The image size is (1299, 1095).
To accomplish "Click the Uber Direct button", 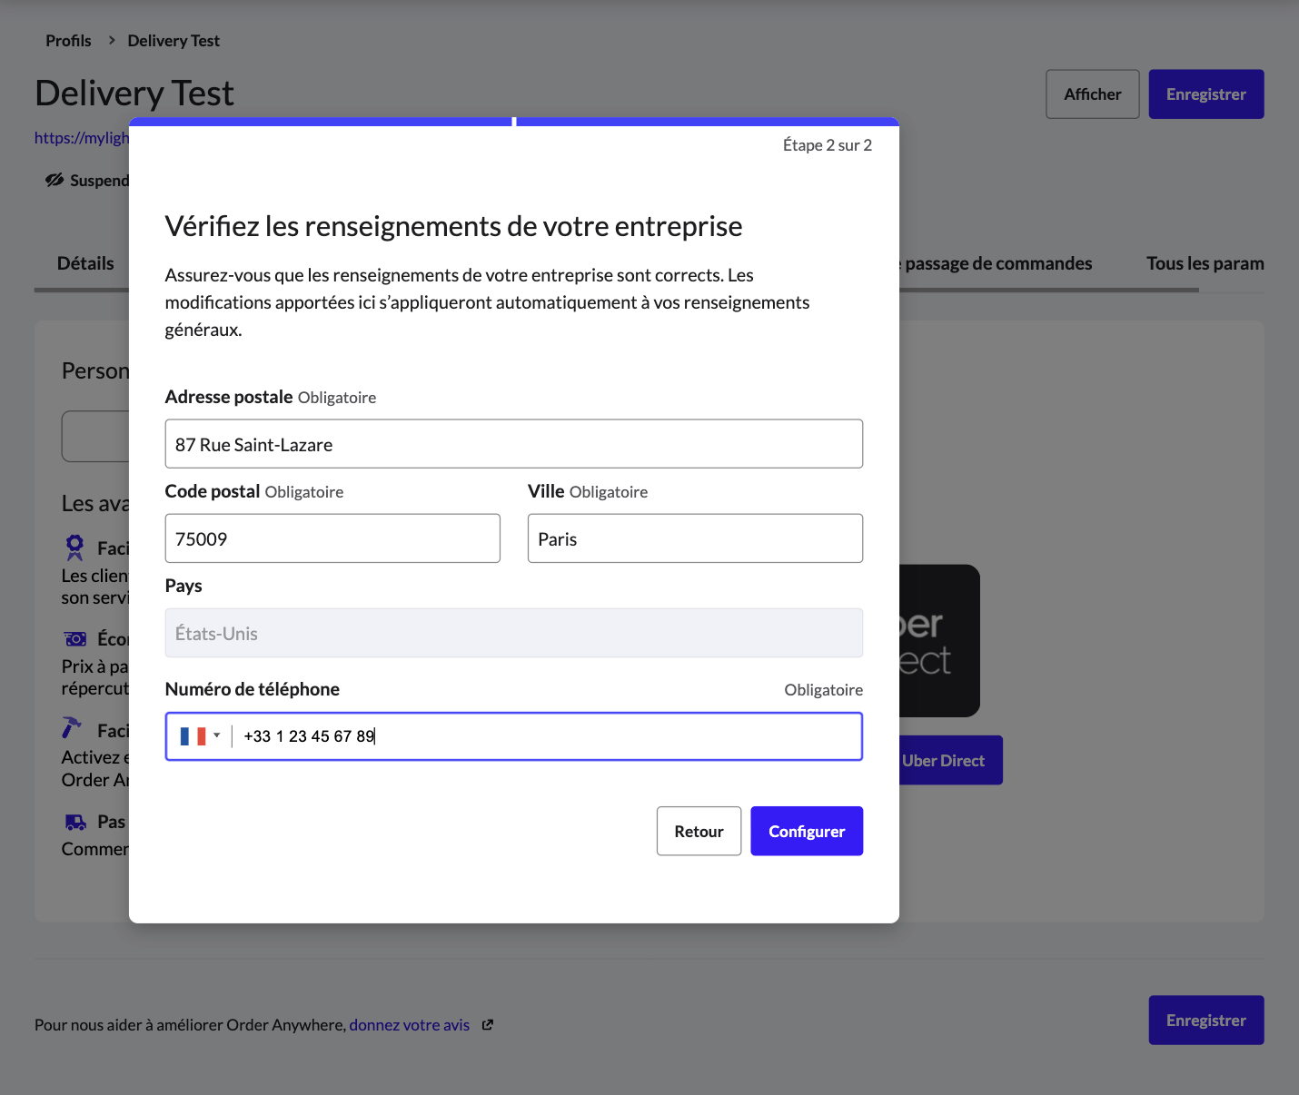I will pyautogui.click(x=951, y=761).
